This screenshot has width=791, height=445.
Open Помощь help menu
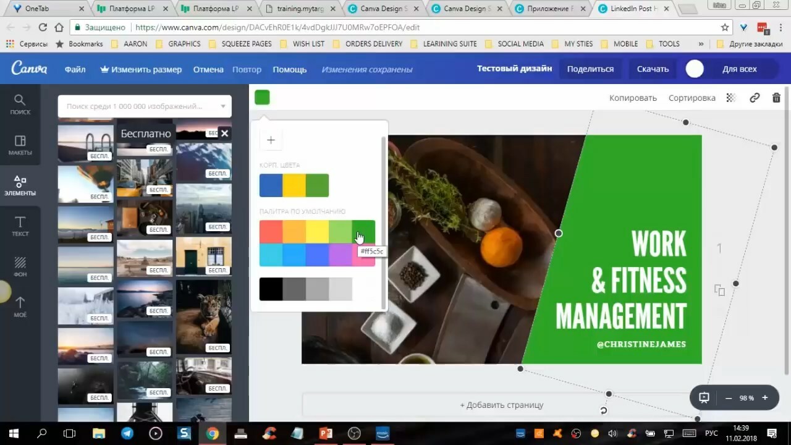[x=290, y=69]
